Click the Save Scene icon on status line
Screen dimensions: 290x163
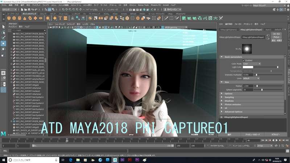[29, 9]
